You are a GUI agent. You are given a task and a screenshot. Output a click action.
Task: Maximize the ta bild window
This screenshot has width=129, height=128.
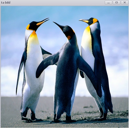click(116, 3)
